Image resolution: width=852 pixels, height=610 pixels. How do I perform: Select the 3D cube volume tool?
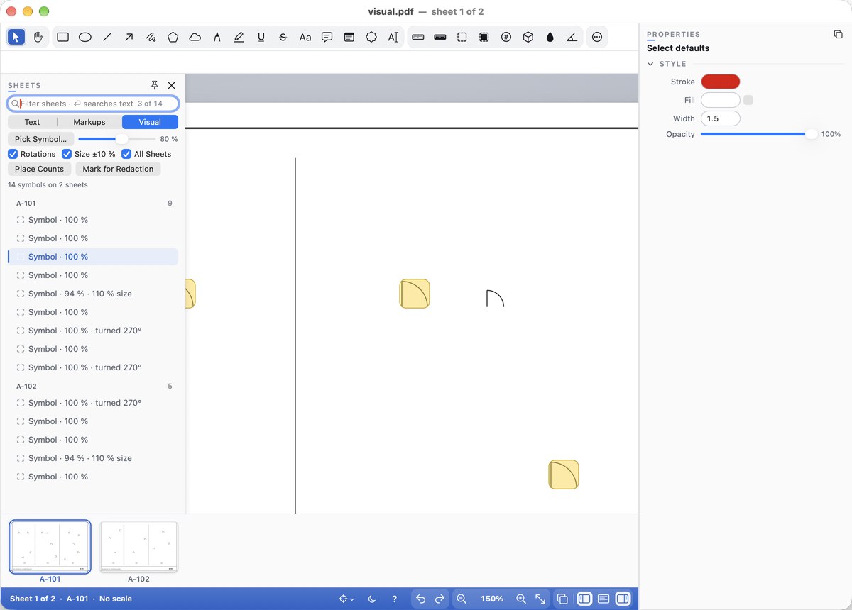[x=528, y=38]
